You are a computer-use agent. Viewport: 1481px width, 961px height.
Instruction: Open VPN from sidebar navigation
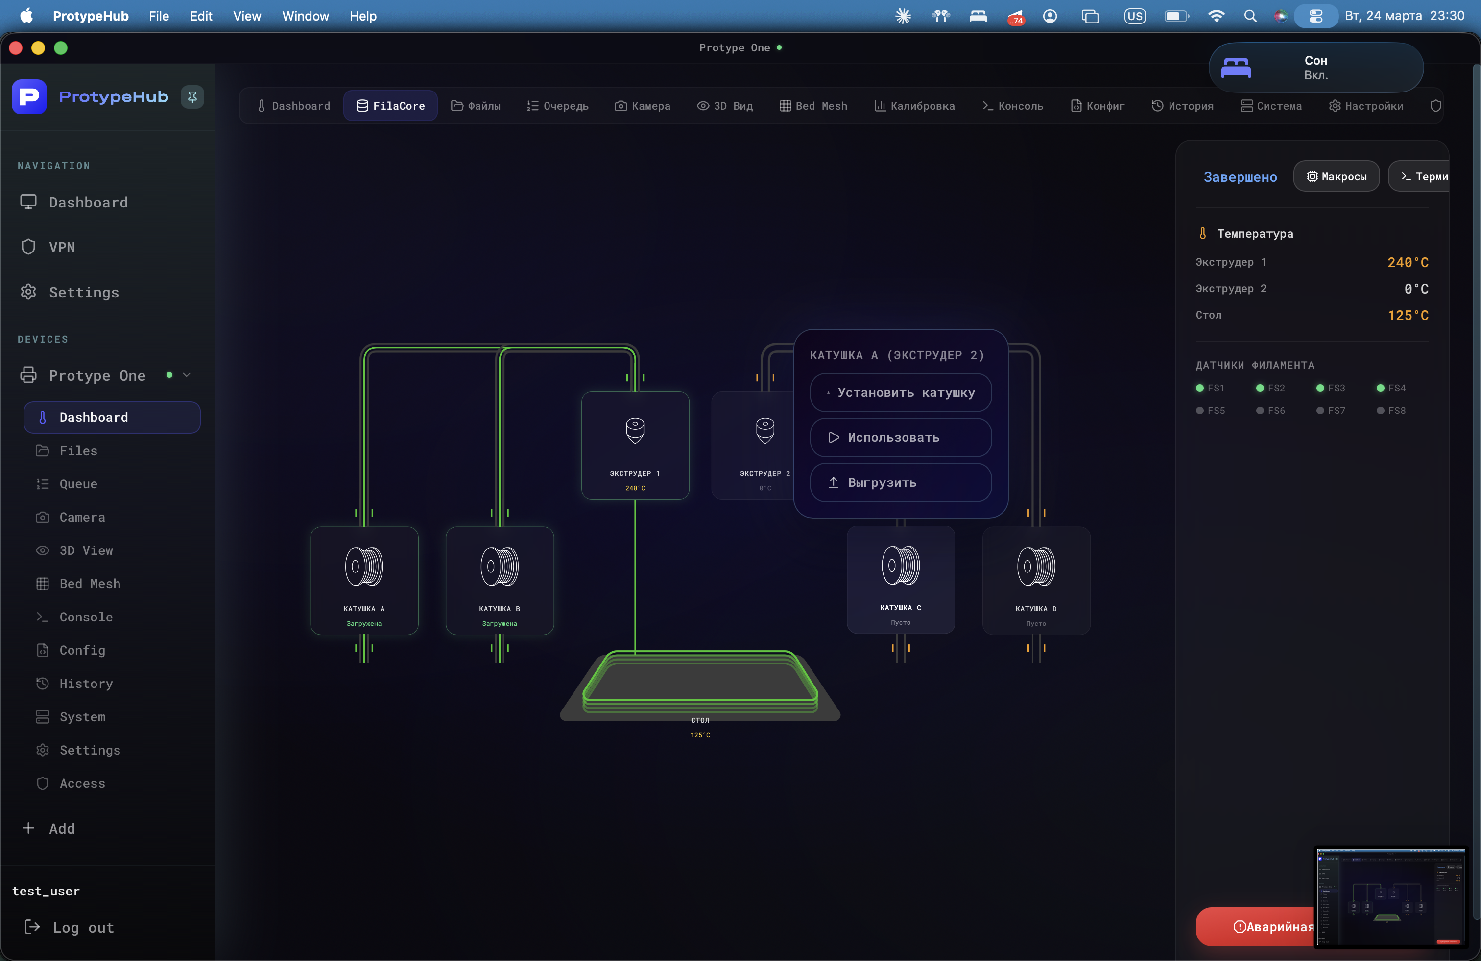click(x=62, y=248)
